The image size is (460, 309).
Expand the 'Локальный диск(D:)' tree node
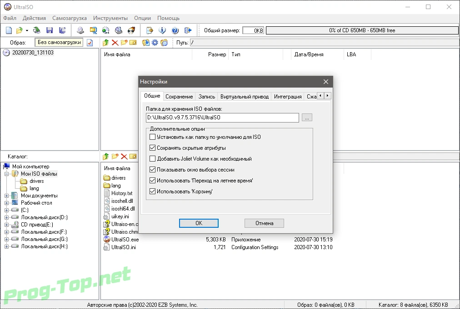6,217
